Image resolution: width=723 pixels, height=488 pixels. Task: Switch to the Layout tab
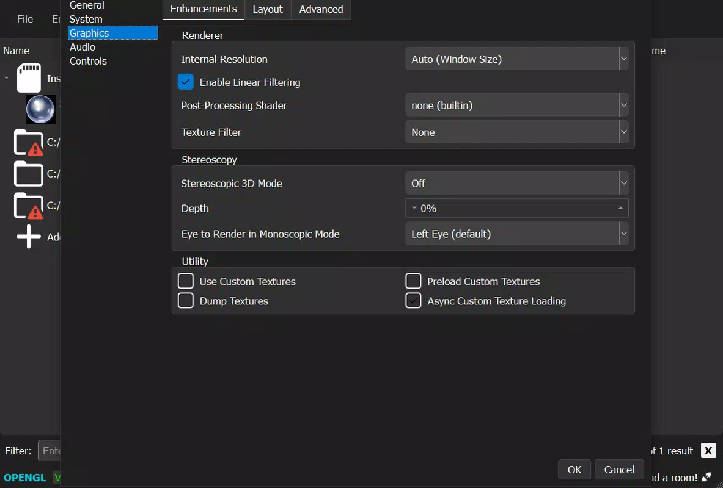coord(268,9)
